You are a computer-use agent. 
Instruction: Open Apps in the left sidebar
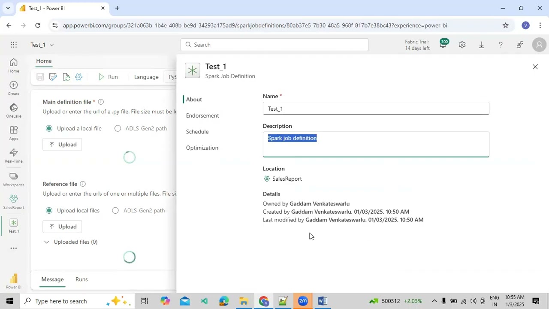tap(14, 133)
